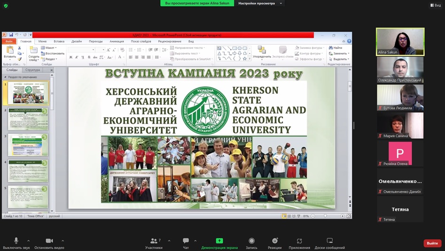Toggle bold Ж formatting
This screenshot has height=251, width=445.
click(x=70, y=57)
